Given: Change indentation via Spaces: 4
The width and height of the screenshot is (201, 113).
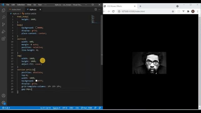Looking at the screenshot, I should (57, 108).
